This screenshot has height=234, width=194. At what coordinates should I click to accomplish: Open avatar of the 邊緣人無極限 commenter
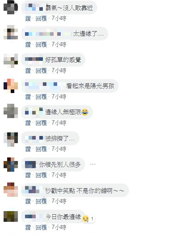click(x=11, y=111)
